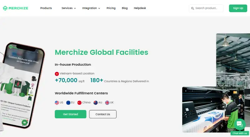
Task: Expand the Integration dropdown
Action: (91, 8)
